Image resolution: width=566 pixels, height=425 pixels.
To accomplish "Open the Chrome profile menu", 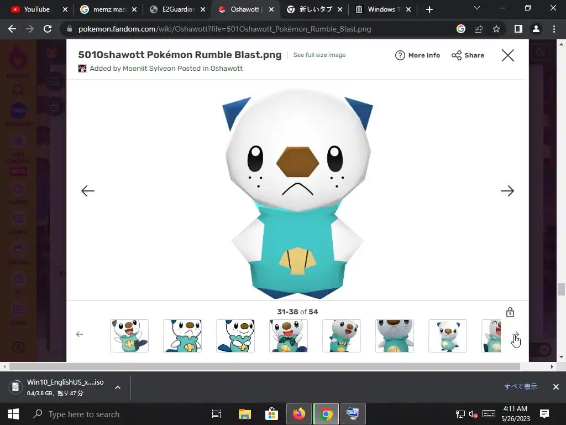I will (x=536, y=29).
